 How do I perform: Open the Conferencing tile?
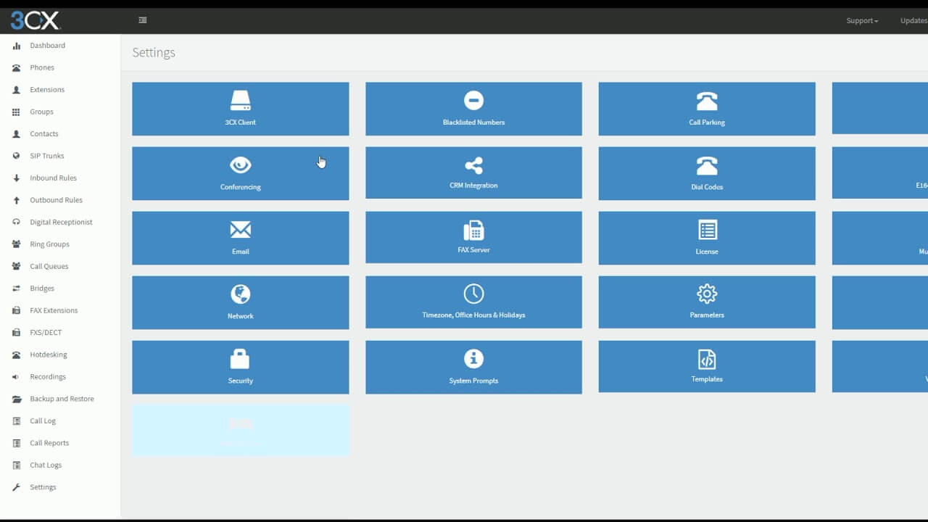click(x=240, y=173)
